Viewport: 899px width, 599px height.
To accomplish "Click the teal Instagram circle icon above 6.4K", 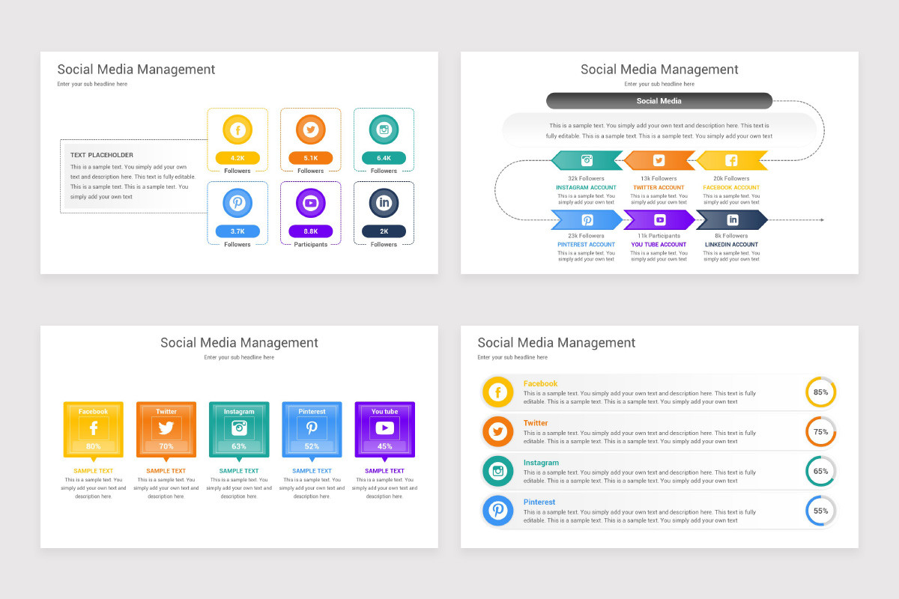I will 384,130.
